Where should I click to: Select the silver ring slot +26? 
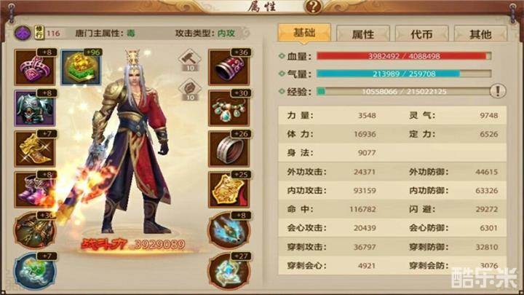click(229, 149)
